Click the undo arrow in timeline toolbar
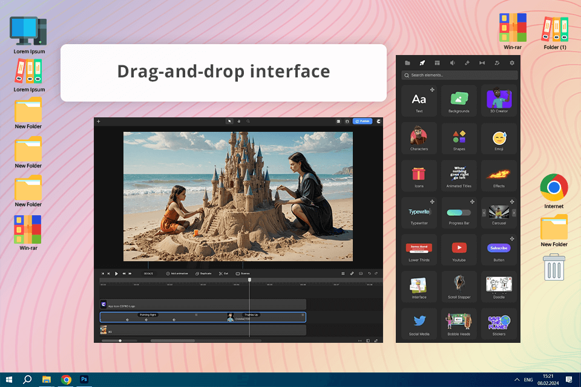This screenshot has width=581, height=387. pos(369,274)
